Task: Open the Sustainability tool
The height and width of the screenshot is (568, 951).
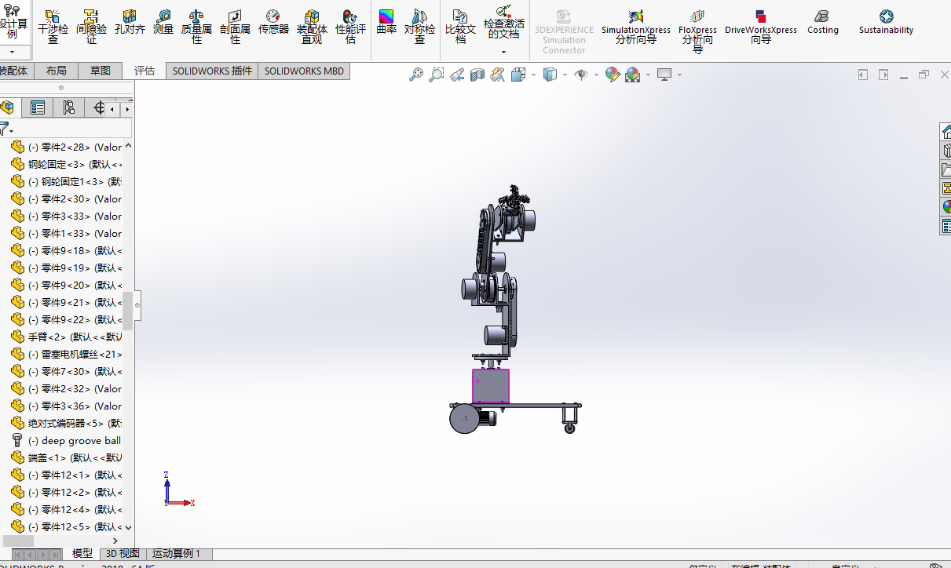Action: pyautogui.click(x=886, y=22)
